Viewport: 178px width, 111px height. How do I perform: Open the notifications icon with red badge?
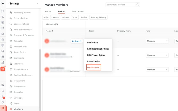(3, 97)
